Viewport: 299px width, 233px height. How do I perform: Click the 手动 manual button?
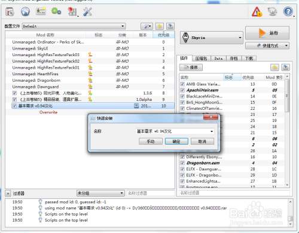pyautogui.click(x=151, y=142)
